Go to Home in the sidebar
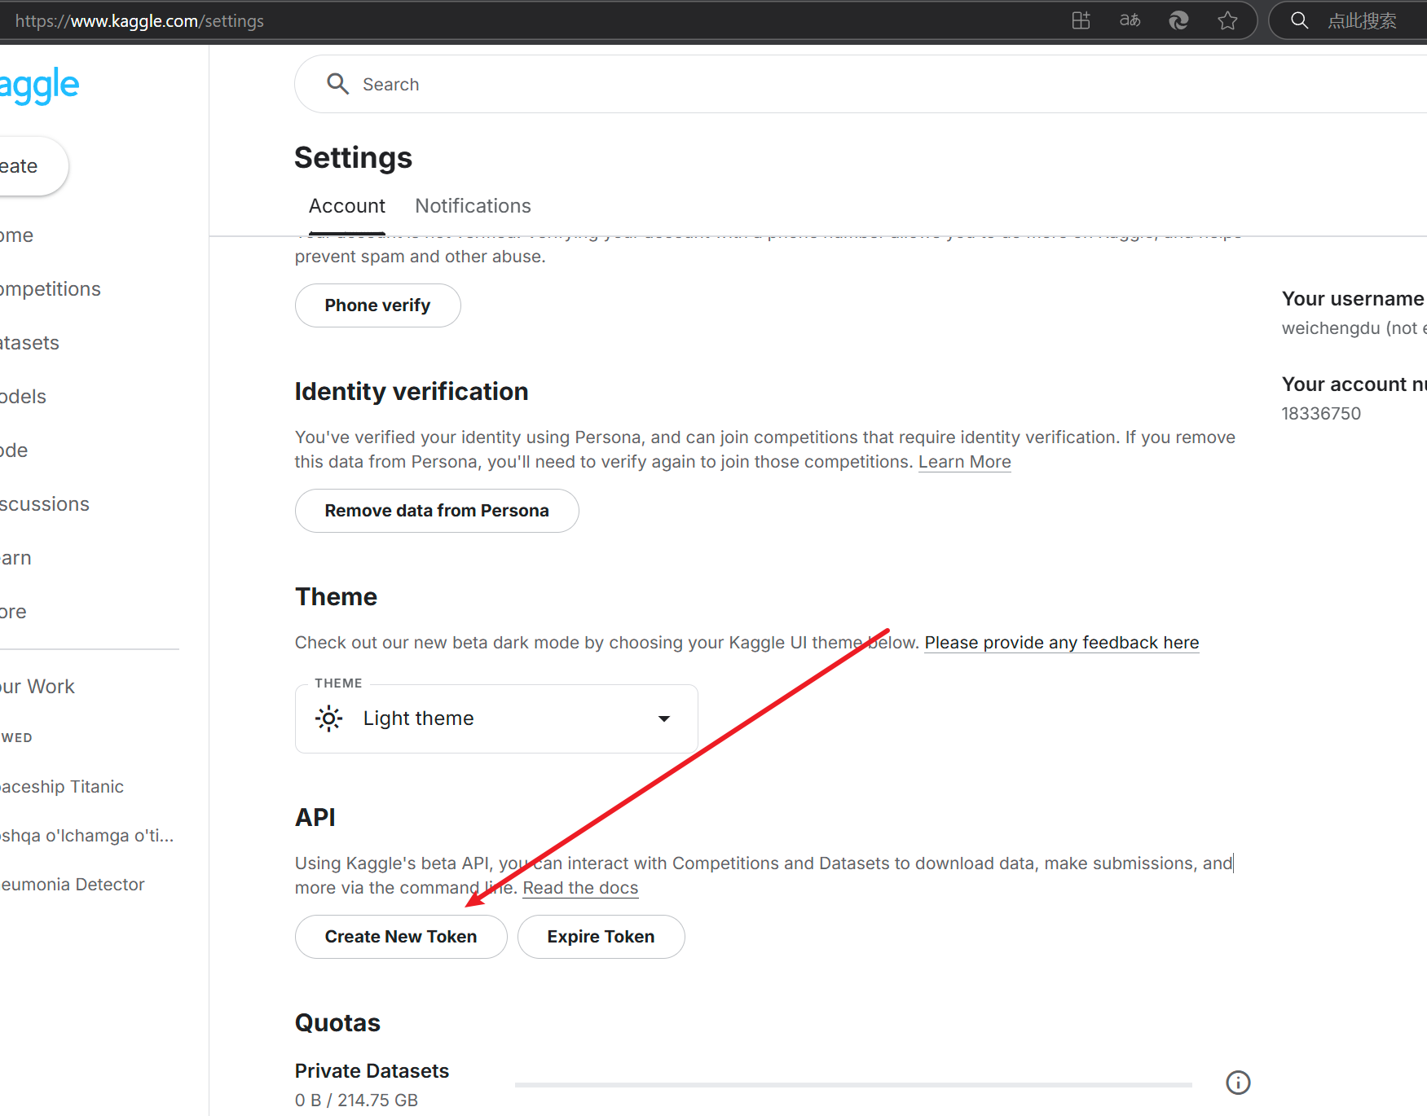Screen dimensions: 1427x1116 (17, 235)
